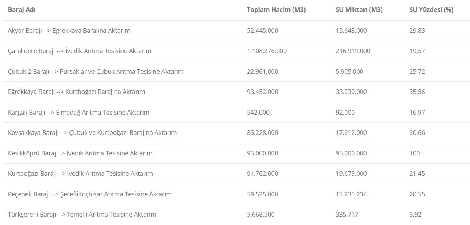
Task: Click the Çubuk 2 Barajı row name
Action: tap(96, 71)
